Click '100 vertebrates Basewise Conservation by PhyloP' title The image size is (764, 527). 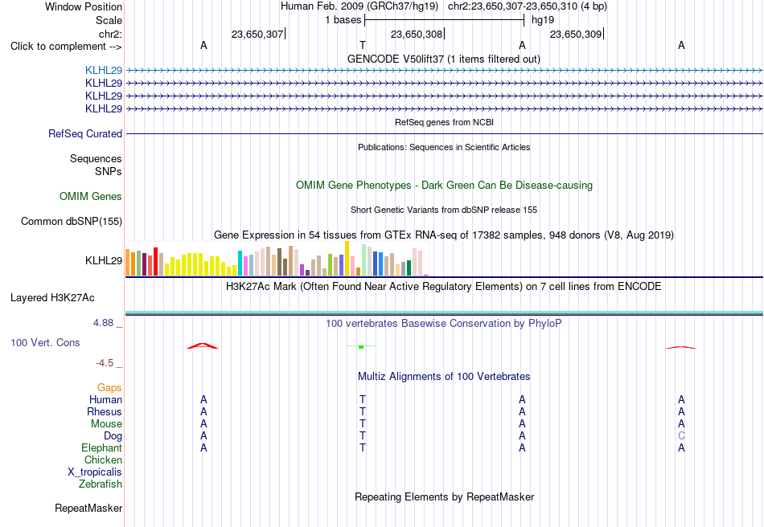coord(444,324)
